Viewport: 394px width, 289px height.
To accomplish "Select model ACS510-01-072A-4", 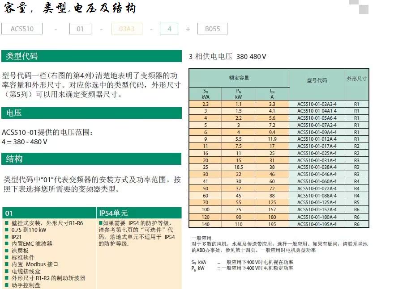I will pyautogui.click(x=317, y=188).
